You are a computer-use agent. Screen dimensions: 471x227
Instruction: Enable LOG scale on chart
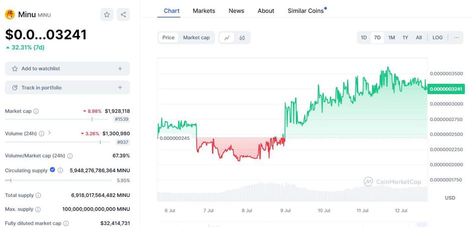point(437,38)
